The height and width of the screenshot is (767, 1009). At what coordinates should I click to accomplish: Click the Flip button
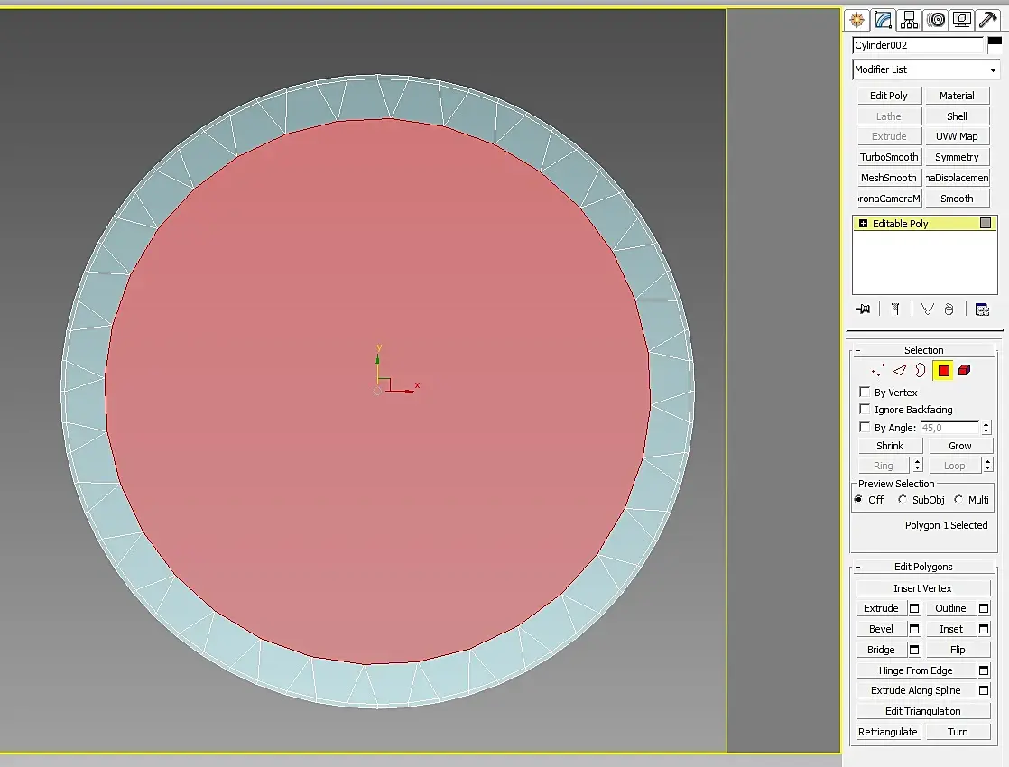(x=958, y=650)
